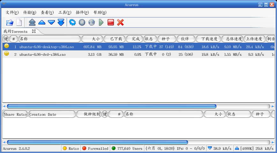Click the blank document new-file icon
This screenshot has height=153, width=277.
[19, 22]
